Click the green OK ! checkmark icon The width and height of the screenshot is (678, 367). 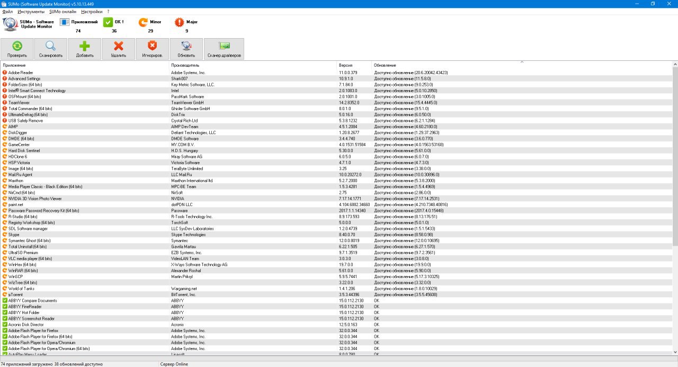108,22
